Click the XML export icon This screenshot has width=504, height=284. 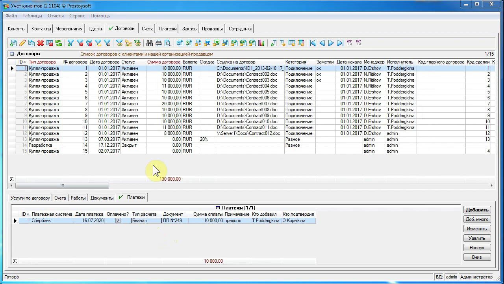252,43
